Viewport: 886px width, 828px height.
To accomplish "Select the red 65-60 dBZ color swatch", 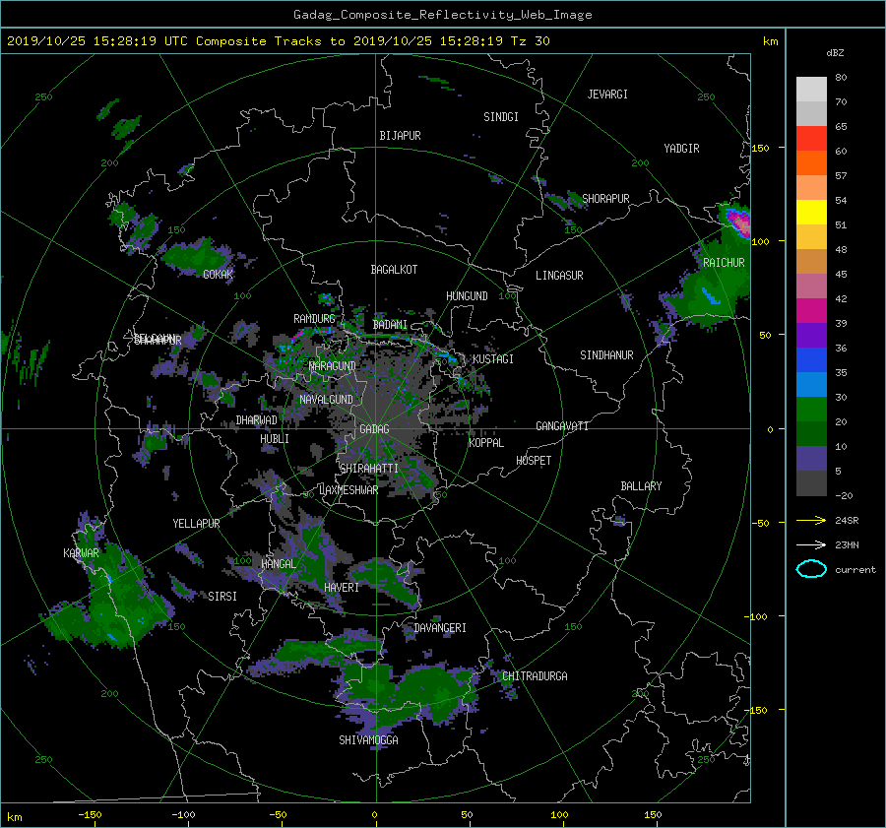I will click(811, 138).
